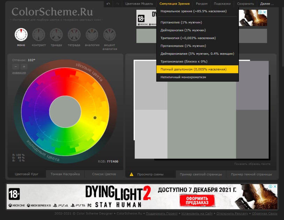Open the Далее menu

click(267, 4)
